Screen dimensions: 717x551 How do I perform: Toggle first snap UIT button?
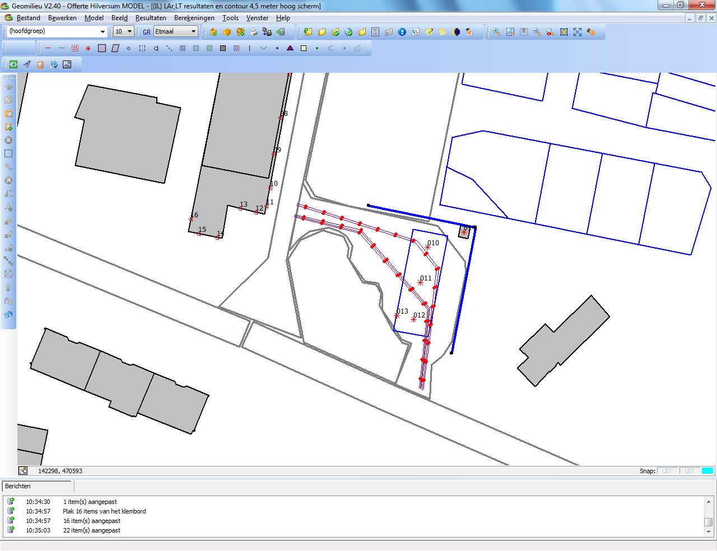coord(667,471)
